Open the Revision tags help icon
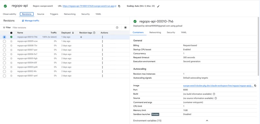Screen dimensions: 260x124 click(x=94, y=33)
